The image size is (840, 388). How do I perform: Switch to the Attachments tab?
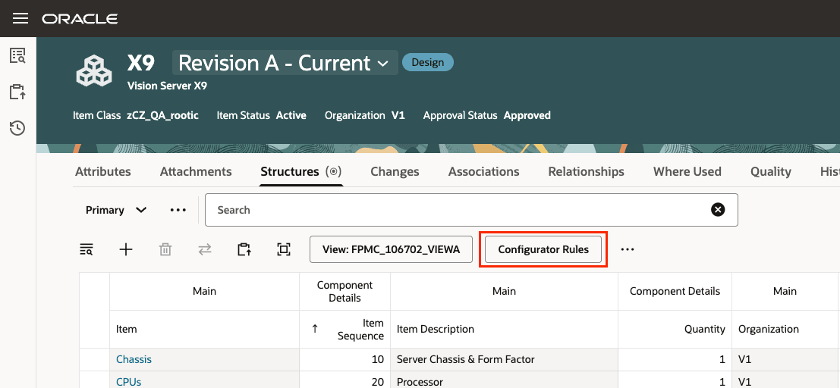click(196, 172)
